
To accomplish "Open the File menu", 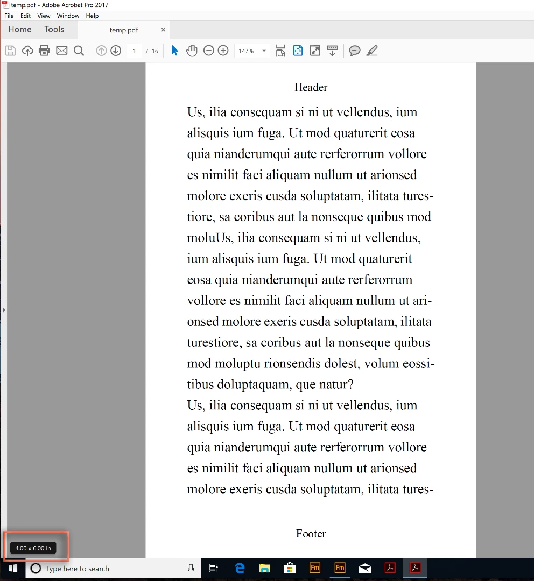I will point(9,16).
